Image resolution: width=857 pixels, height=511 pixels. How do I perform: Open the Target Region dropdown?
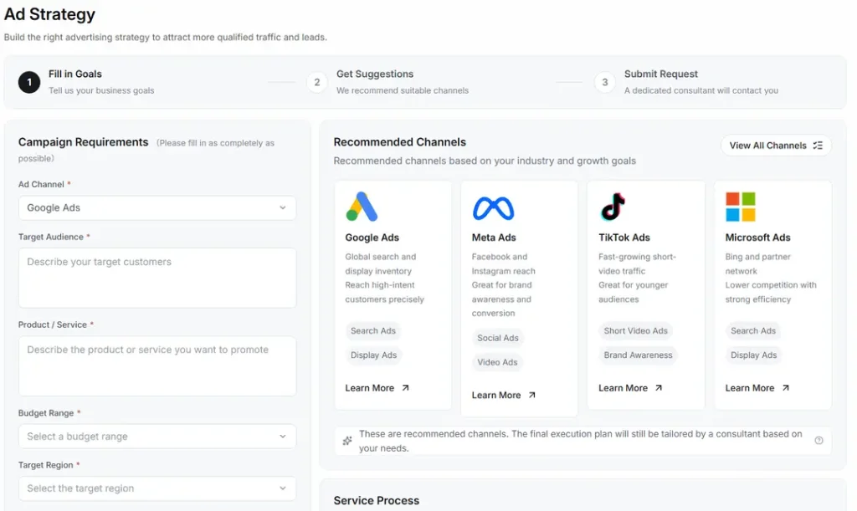157,488
